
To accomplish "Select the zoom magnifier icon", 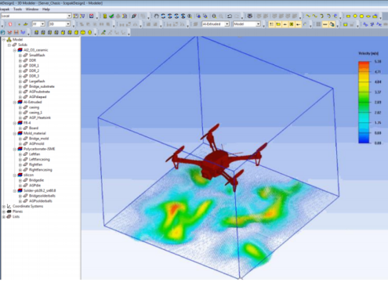I will click(214, 16).
